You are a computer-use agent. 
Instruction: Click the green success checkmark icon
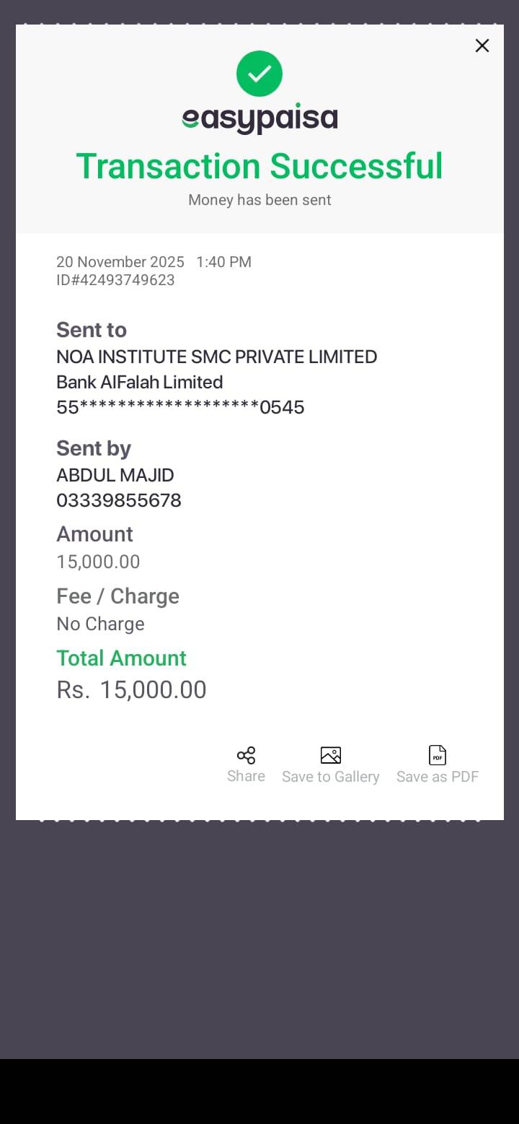[x=259, y=74]
